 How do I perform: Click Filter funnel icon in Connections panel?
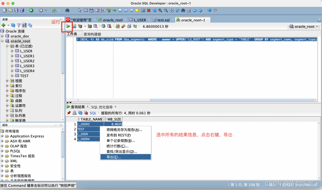19,25
